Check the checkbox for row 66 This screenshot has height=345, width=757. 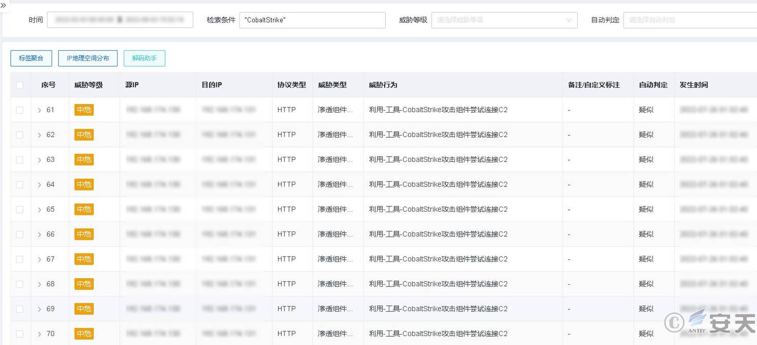(20, 234)
